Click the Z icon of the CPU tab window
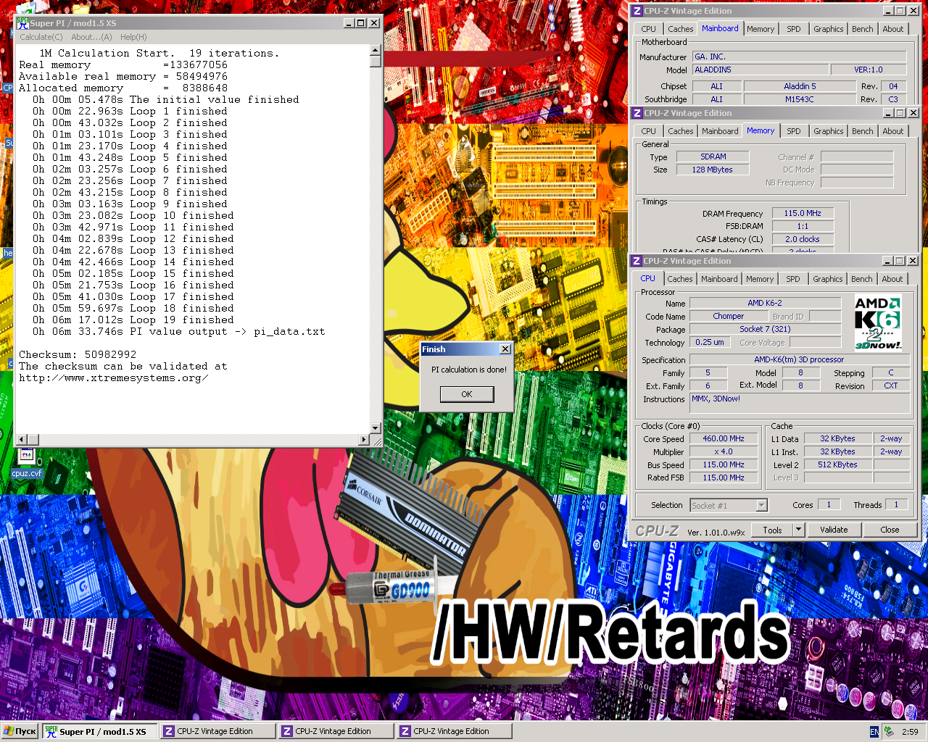928x742 pixels. click(x=636, y=261)
